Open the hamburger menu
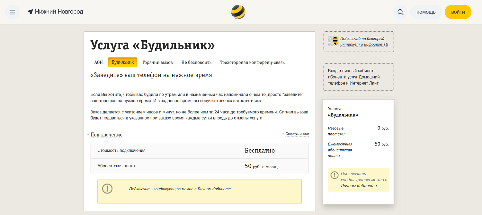 pos(12,12)
